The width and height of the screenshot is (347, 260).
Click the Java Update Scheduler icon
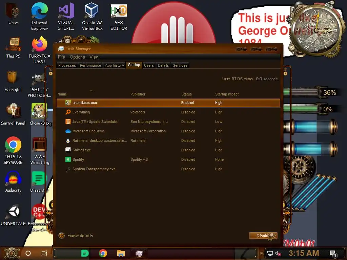(68, 122)
